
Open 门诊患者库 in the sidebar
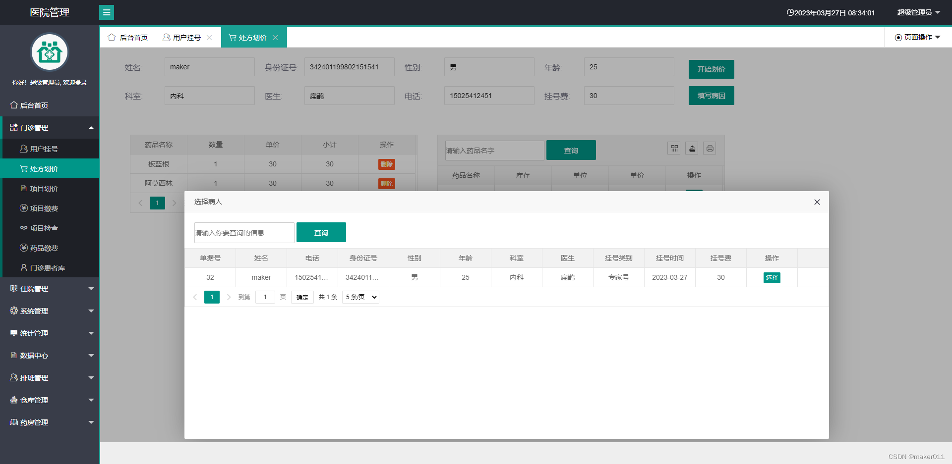pos(50,267)
